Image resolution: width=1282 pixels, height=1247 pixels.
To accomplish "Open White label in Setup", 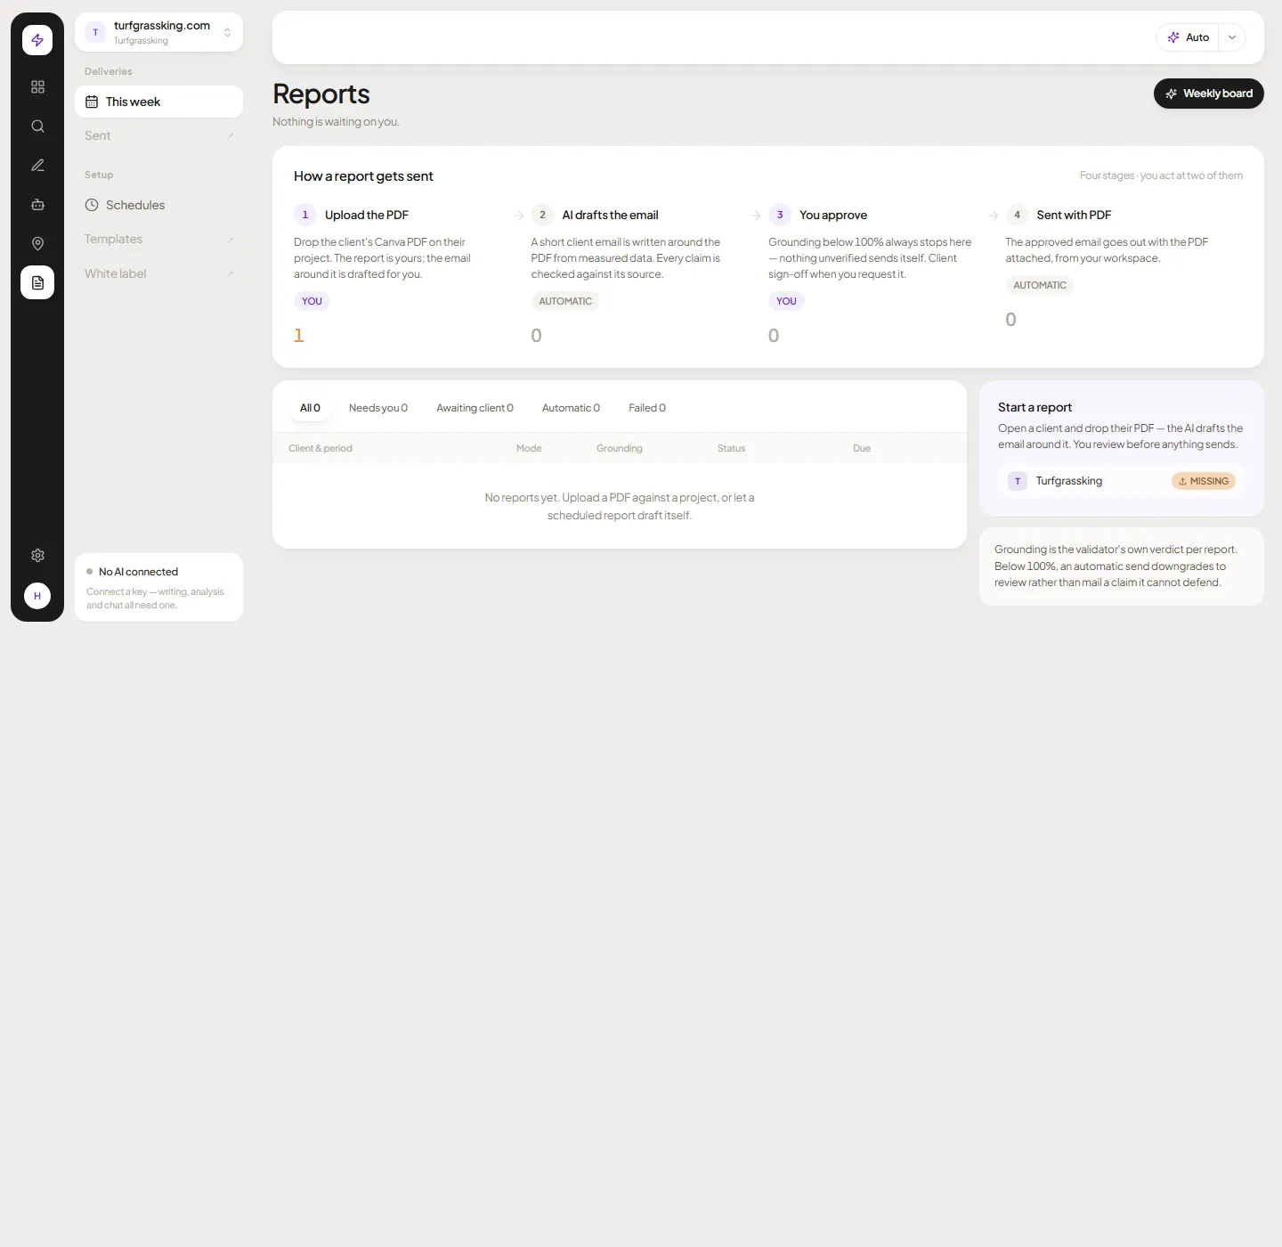I will click(x=158, y=273).
